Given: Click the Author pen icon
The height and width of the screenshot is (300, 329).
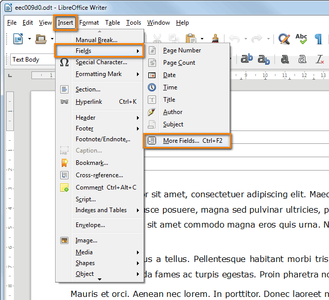Looking at the screenshot, I should tap(152, 112).
